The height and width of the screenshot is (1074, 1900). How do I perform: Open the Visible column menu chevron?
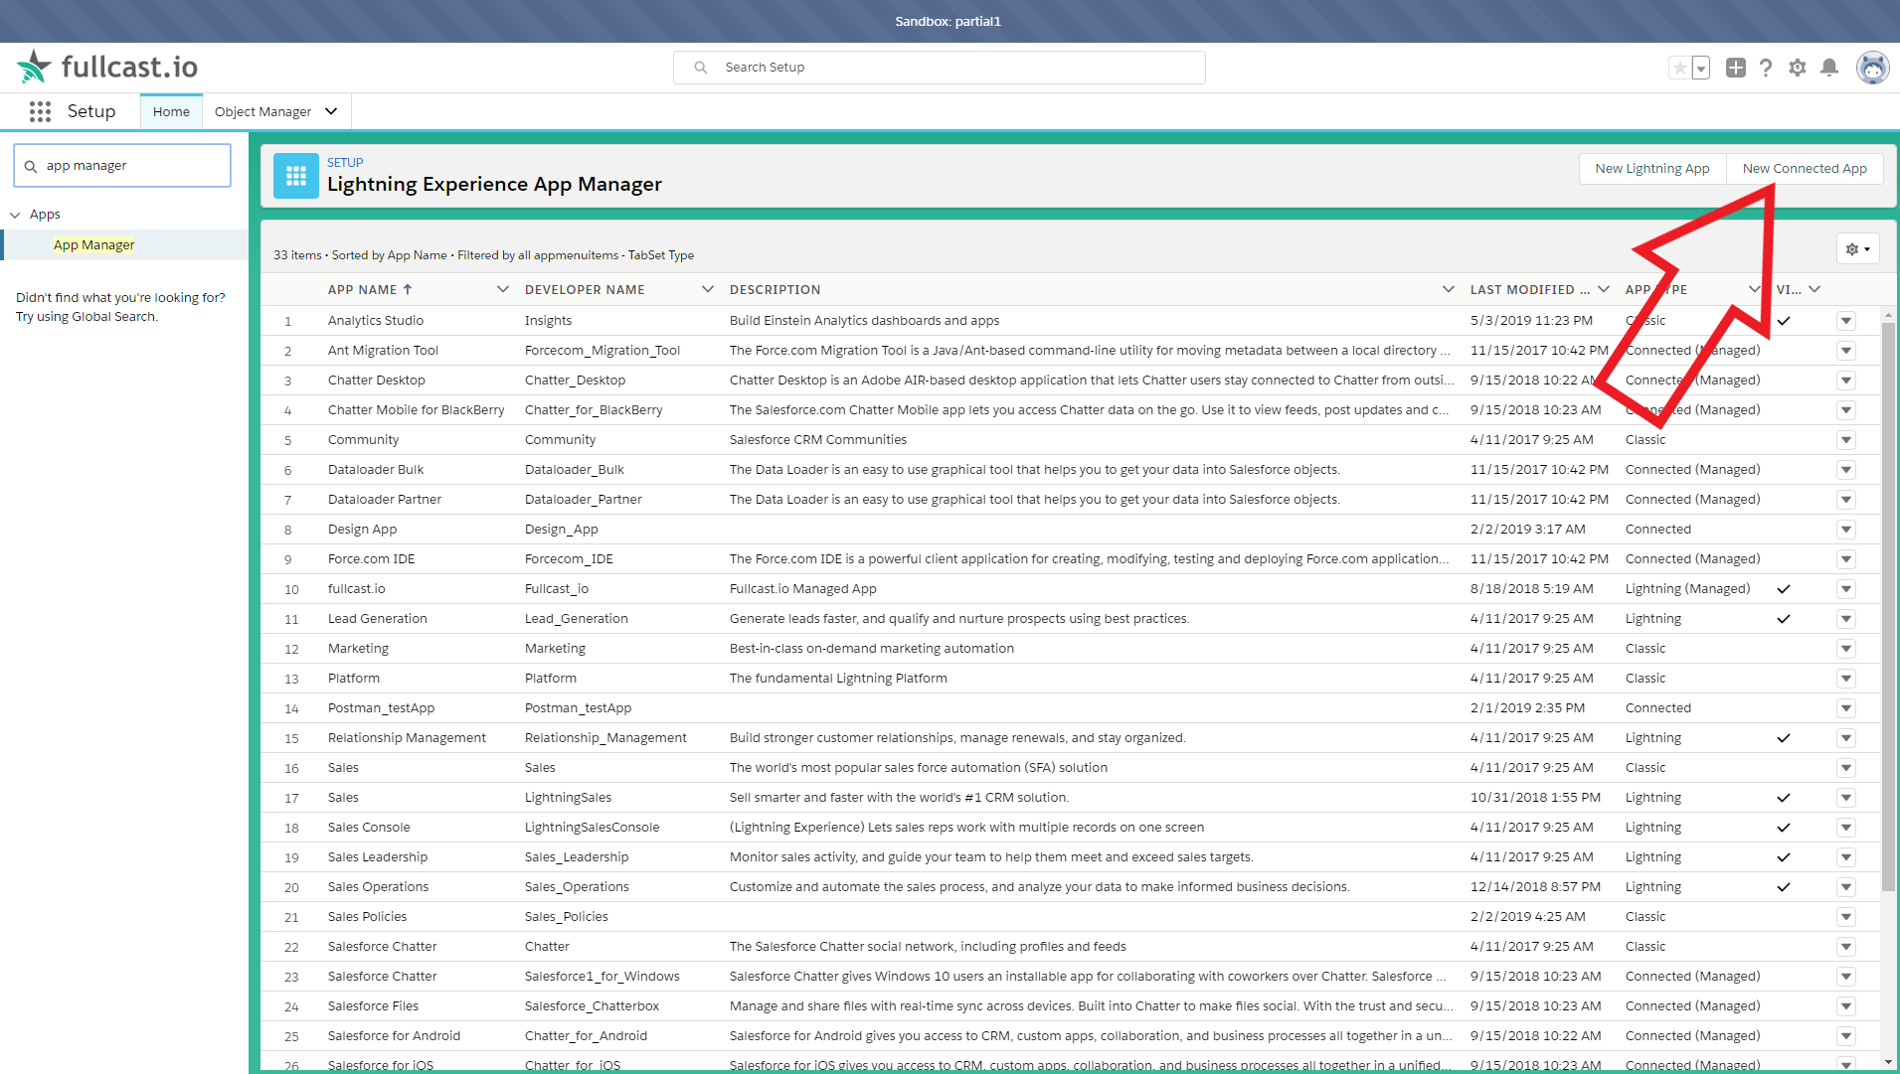pos(1814,290)
